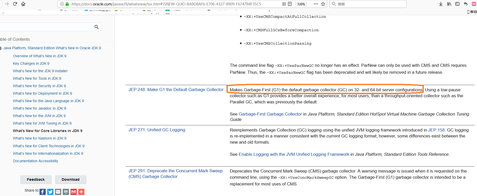Open What's New for Internationalization in JDK 9
477x196 pixels.
tap(48, 153)
